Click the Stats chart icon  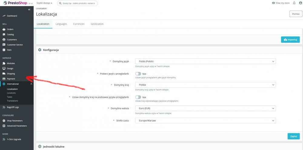tap(4, 50)
